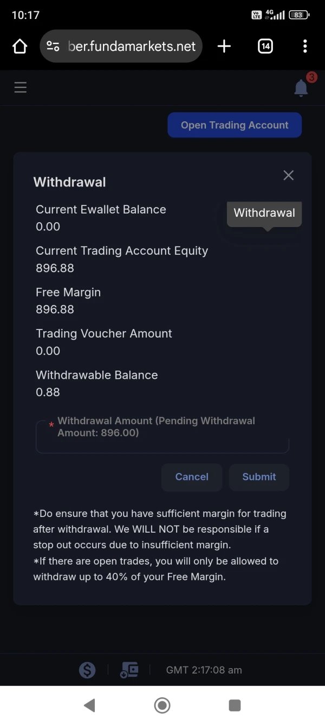Open Android recent apps
The width and height of the screenshot is (325, 725).
point(235,705)
